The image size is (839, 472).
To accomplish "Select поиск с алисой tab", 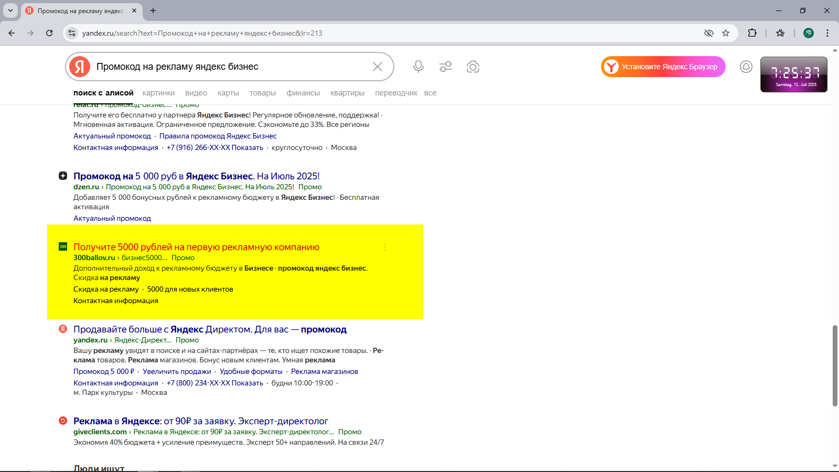I will [103, 93].
